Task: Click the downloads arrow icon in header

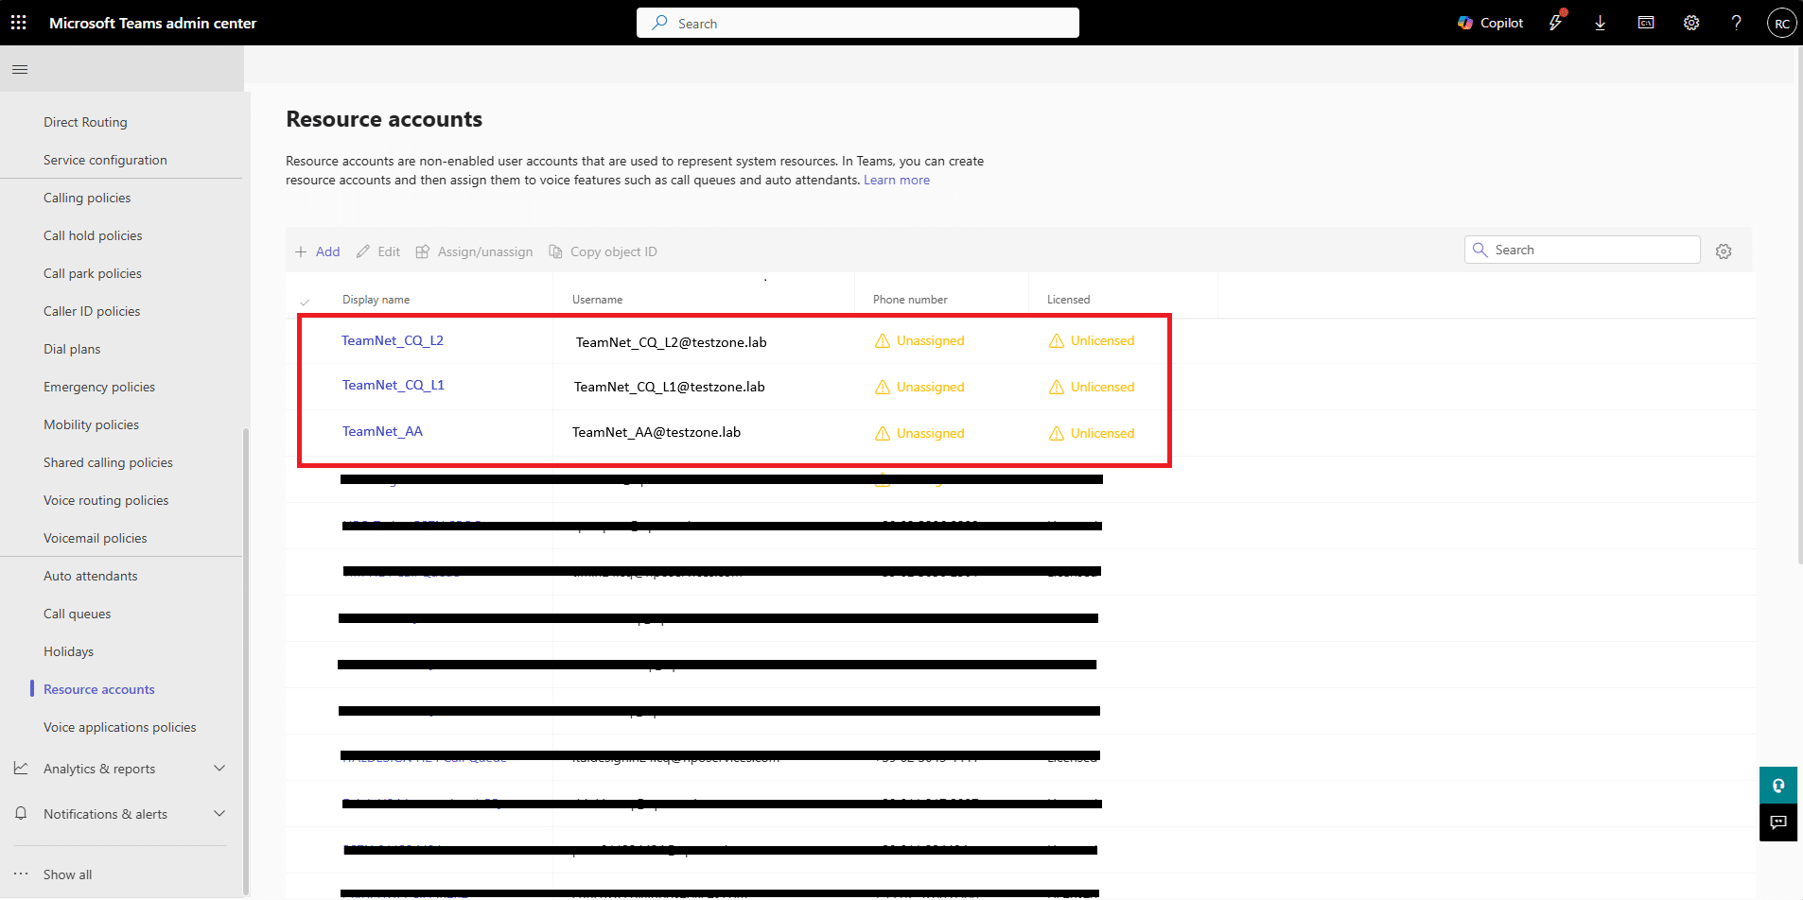Action: pos(1600,23)
